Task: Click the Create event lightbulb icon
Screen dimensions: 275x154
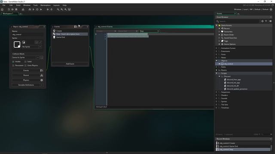Action: click(54, 31)
